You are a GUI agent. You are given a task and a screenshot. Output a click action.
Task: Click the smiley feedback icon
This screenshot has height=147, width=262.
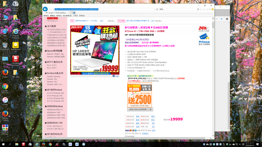point(213,9)
